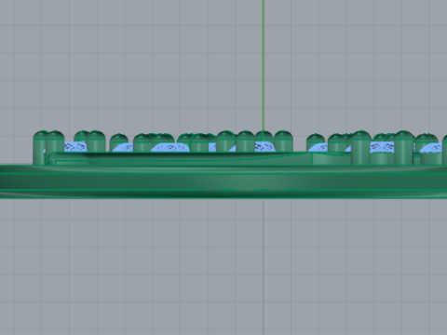The image size is (447, 335).
Task: Select the vertical green axis line
Action: (x=264, y=65)
